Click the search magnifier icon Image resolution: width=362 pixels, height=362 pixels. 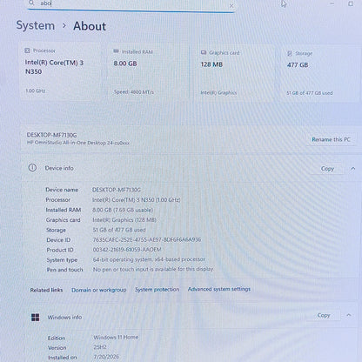[x=31, y=3]
